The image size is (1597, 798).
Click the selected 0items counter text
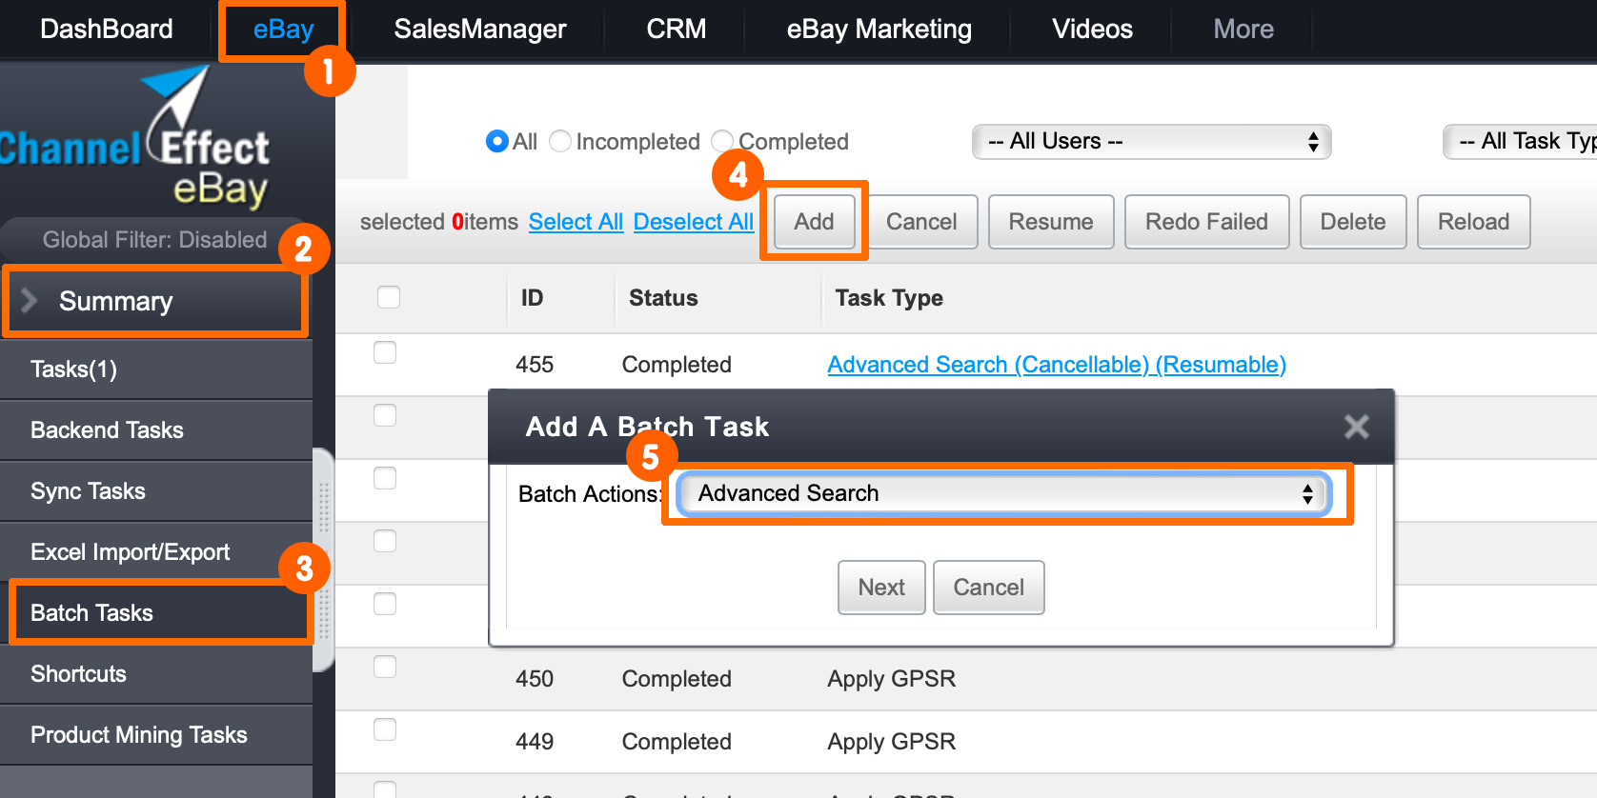[438, 222]
